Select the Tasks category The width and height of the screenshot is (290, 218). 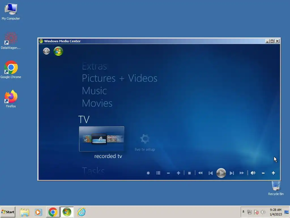pyautogui.click(x=93, y=171)
